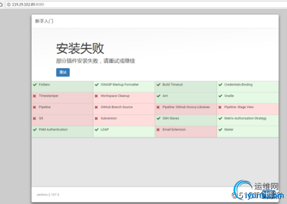Select the Matrix Authorization Strategy text
This screenshot has width=287, height=204.
click(x=245, y=118)
